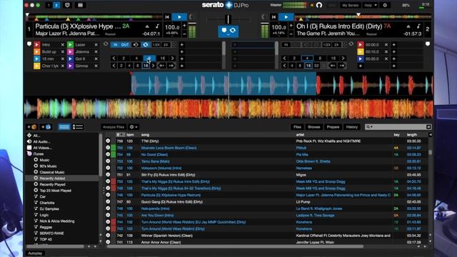Open the My Serato menu
The image size is (457, 257).
(351, 5)
